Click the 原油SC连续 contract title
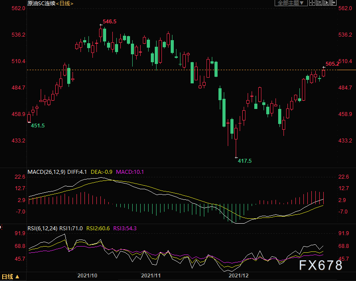Image resolution: width=356 pixels, height=281 pixels. [x=41, y=4]
